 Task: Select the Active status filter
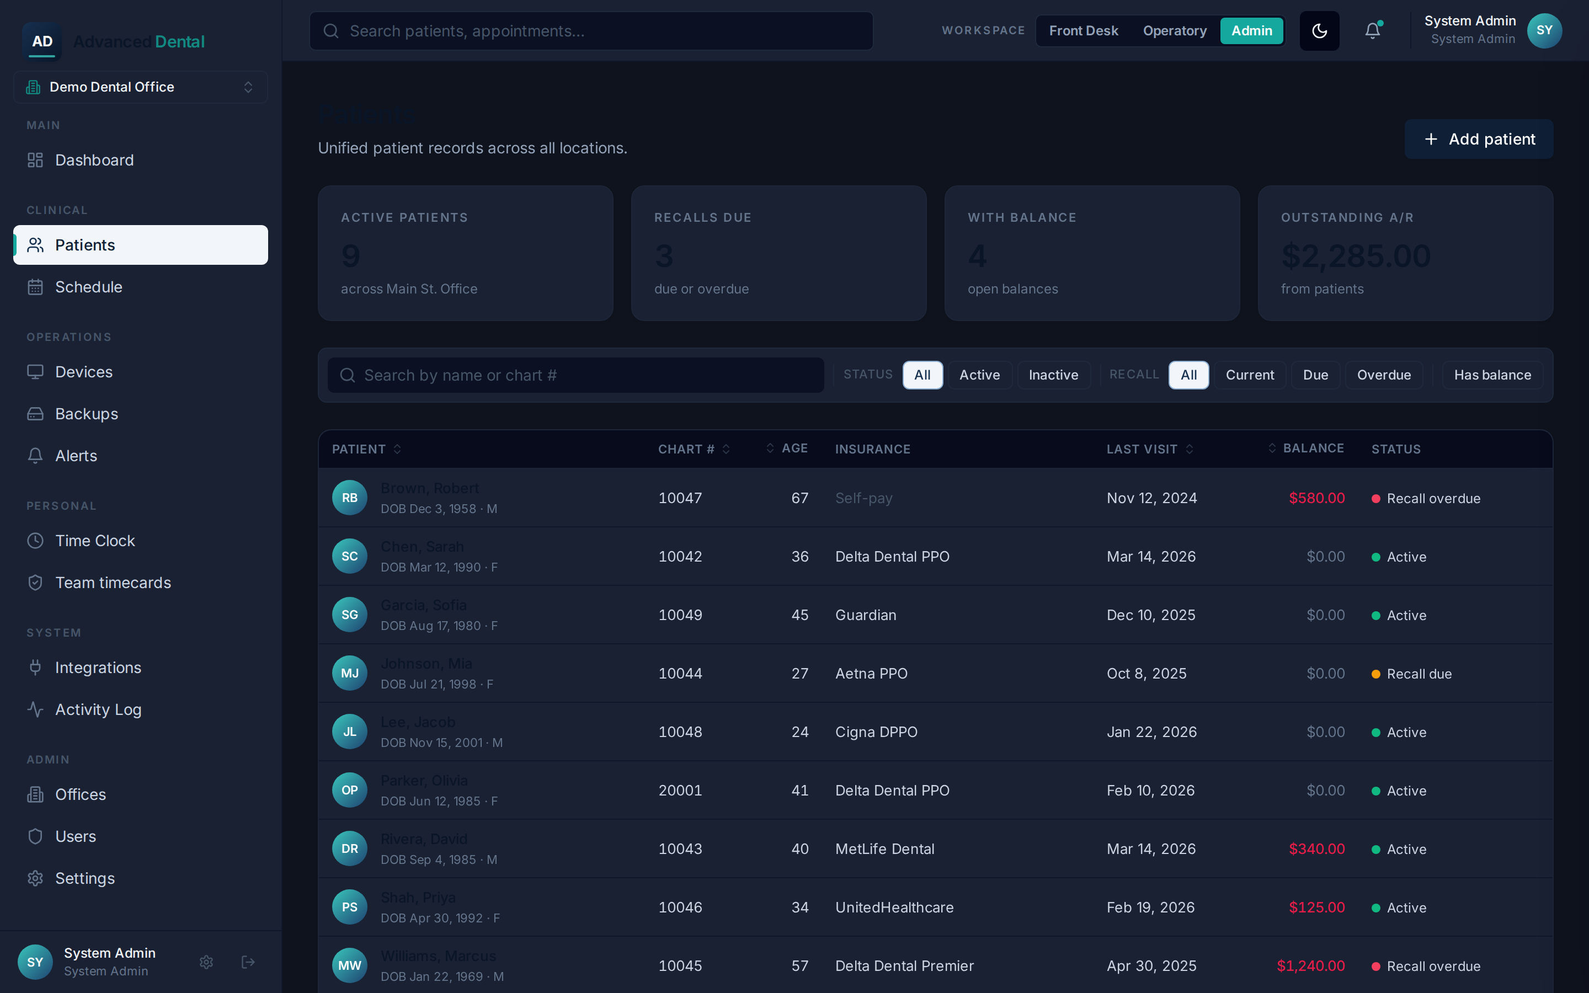click(980, 375)
